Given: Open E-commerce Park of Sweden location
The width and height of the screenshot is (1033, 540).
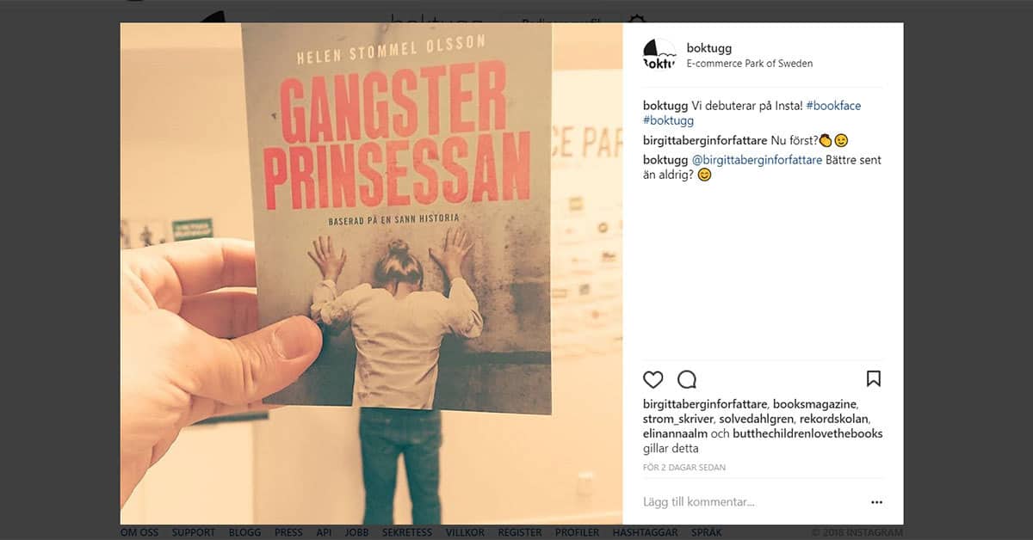Looking at the screenshot, I should (x=749, y=64).
